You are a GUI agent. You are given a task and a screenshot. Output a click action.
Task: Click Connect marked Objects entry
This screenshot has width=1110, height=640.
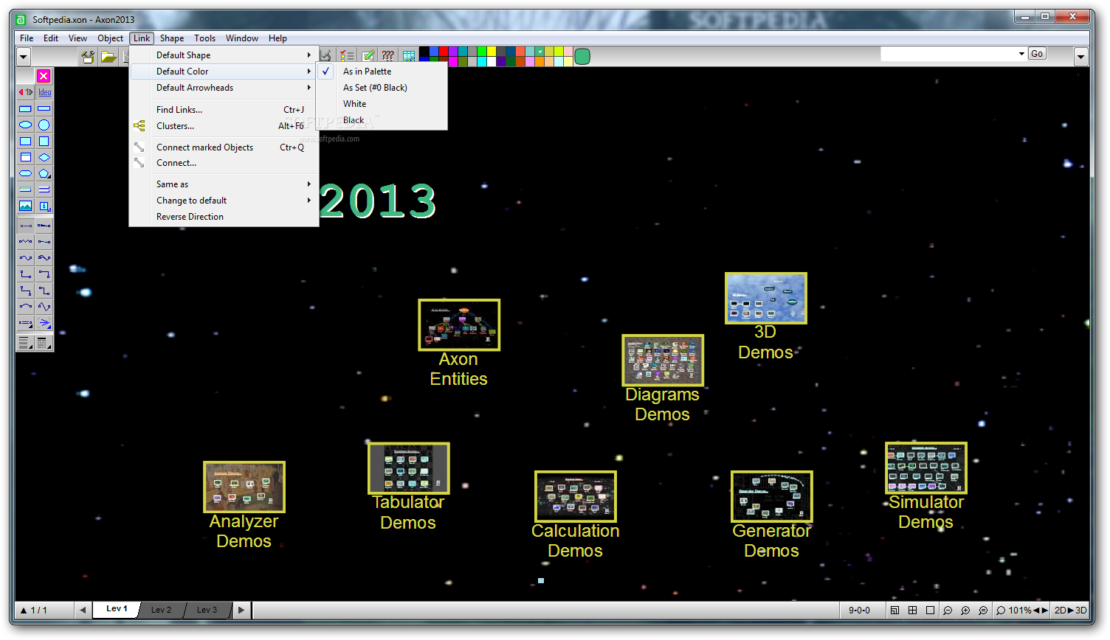click(x=224, y=147)
